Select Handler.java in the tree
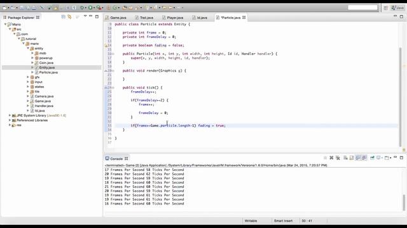The image size is (407, 228). tap(44, 106)
